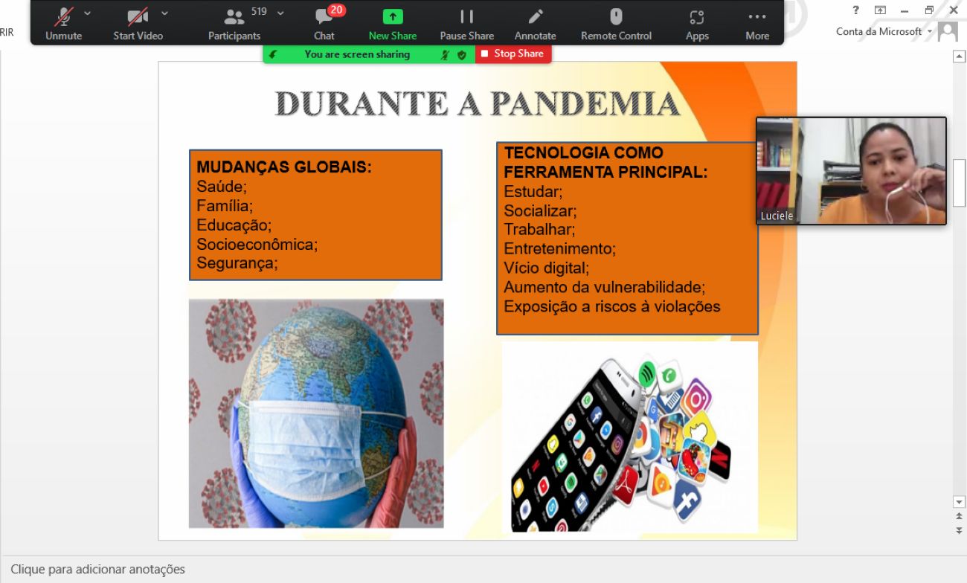Screen dimensions: 967x583
Task: Stop Share using the red button
Action: 513,54
